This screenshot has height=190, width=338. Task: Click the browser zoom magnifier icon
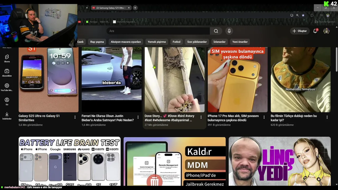point(297,15)
